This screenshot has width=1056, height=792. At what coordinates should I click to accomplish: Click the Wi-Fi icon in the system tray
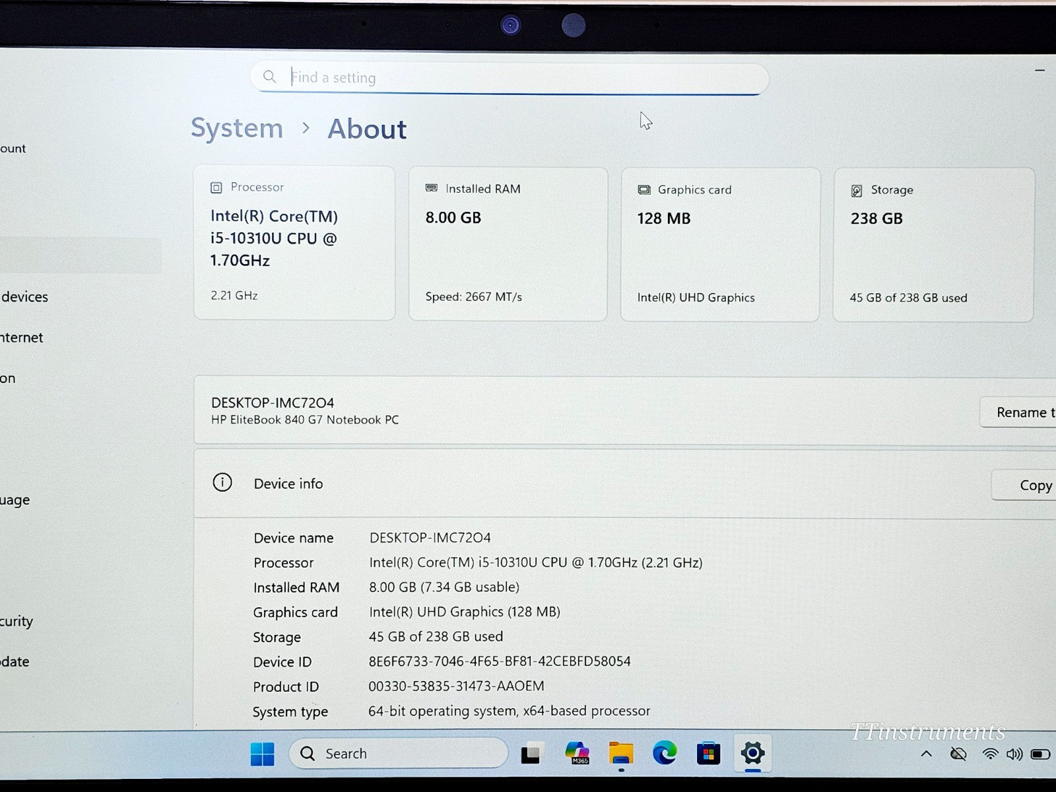click(x=990, y=754)
